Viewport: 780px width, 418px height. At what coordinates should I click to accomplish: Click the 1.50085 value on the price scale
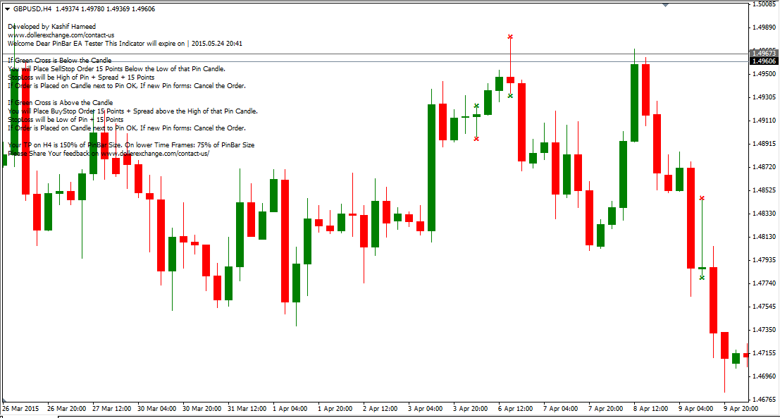[x=765, y=6]
